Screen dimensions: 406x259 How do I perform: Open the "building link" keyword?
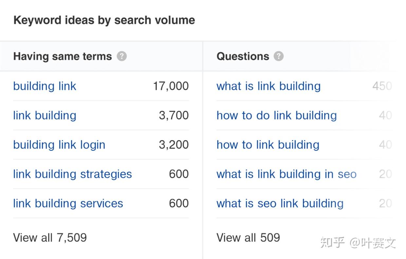tap(45, 86)
